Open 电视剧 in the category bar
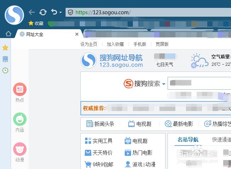 click(140, 124)
